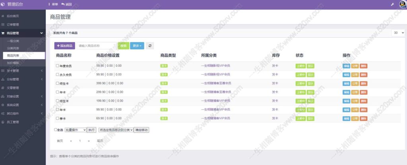Click the 发卡 type tag in 季卡 row
Image resolution: width=407 pixels, height=165 pixels.
(164, 118)
